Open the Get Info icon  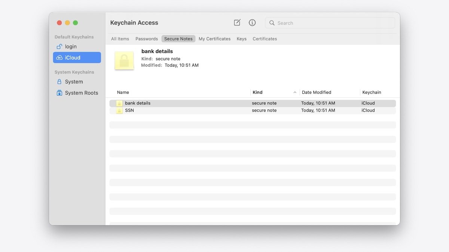[x=252, y=23]
